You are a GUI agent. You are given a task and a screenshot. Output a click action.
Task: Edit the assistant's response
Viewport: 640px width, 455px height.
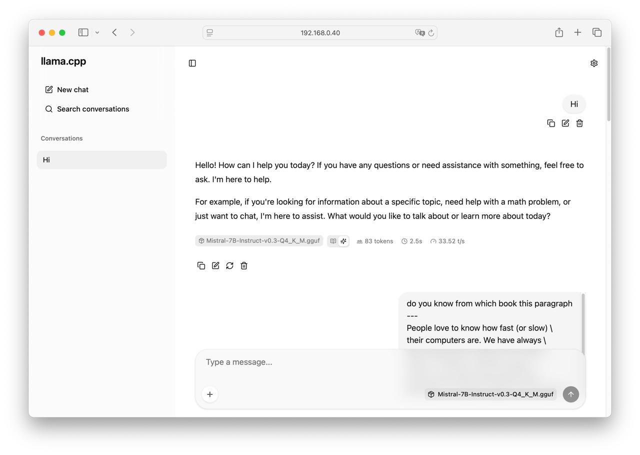tap(215, 266)
